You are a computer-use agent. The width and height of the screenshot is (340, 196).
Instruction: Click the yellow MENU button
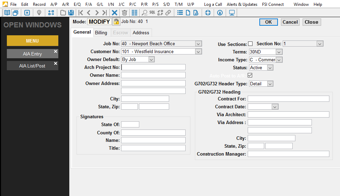33,41
